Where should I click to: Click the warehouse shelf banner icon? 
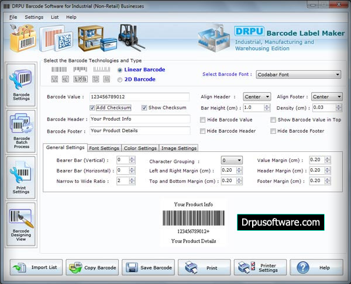click(97, 39)
